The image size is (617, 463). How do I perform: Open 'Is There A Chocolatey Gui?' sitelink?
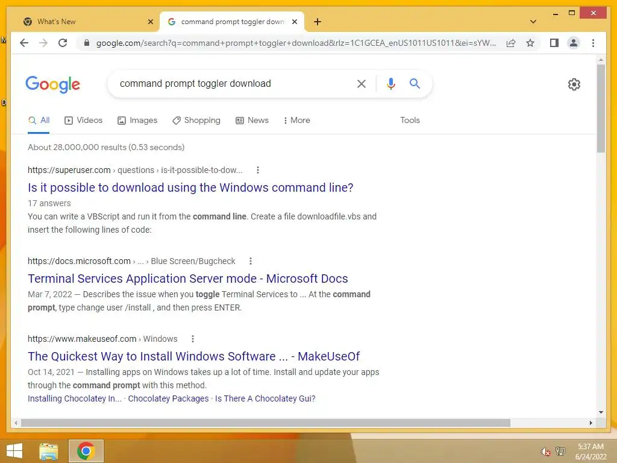(265, 398)
